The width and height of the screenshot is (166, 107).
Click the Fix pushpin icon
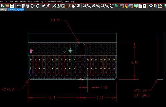[43, 6]
